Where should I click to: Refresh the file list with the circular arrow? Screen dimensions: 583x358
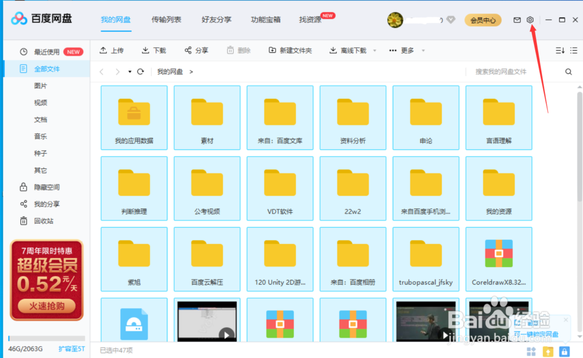pyautogui.click(x=141, y=72)
